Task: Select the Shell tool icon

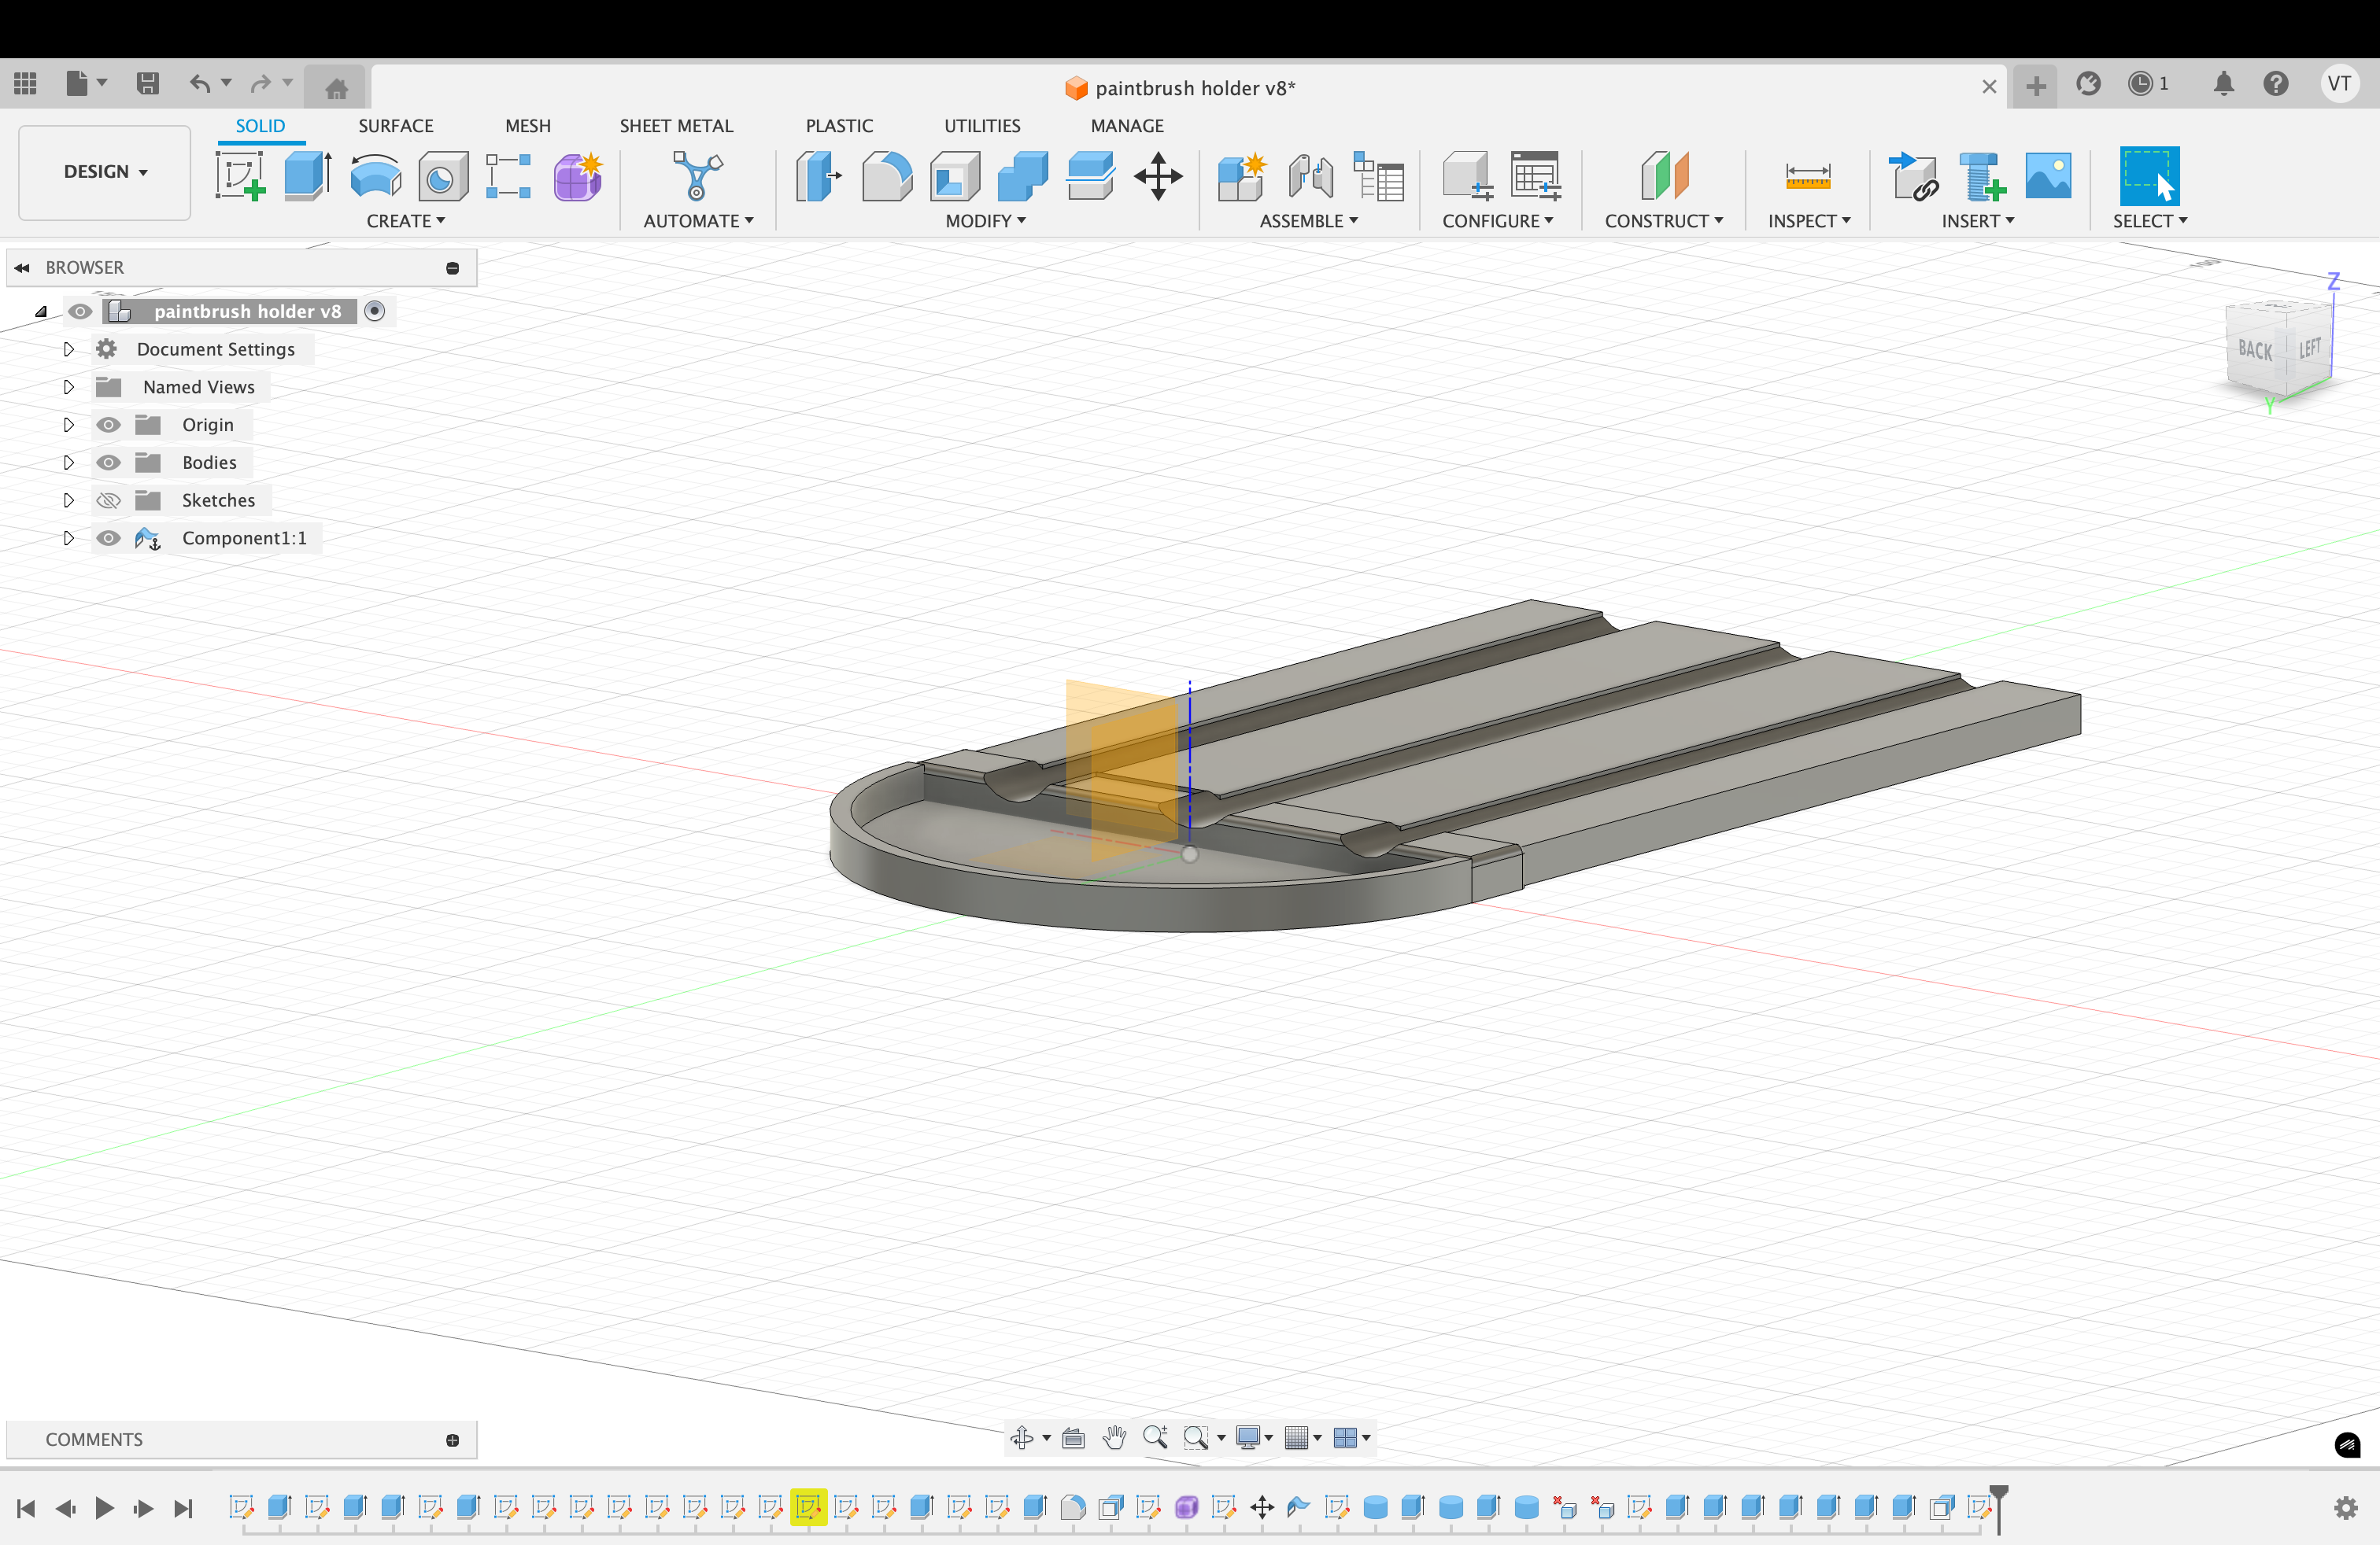Action: (x=954, y=176)
